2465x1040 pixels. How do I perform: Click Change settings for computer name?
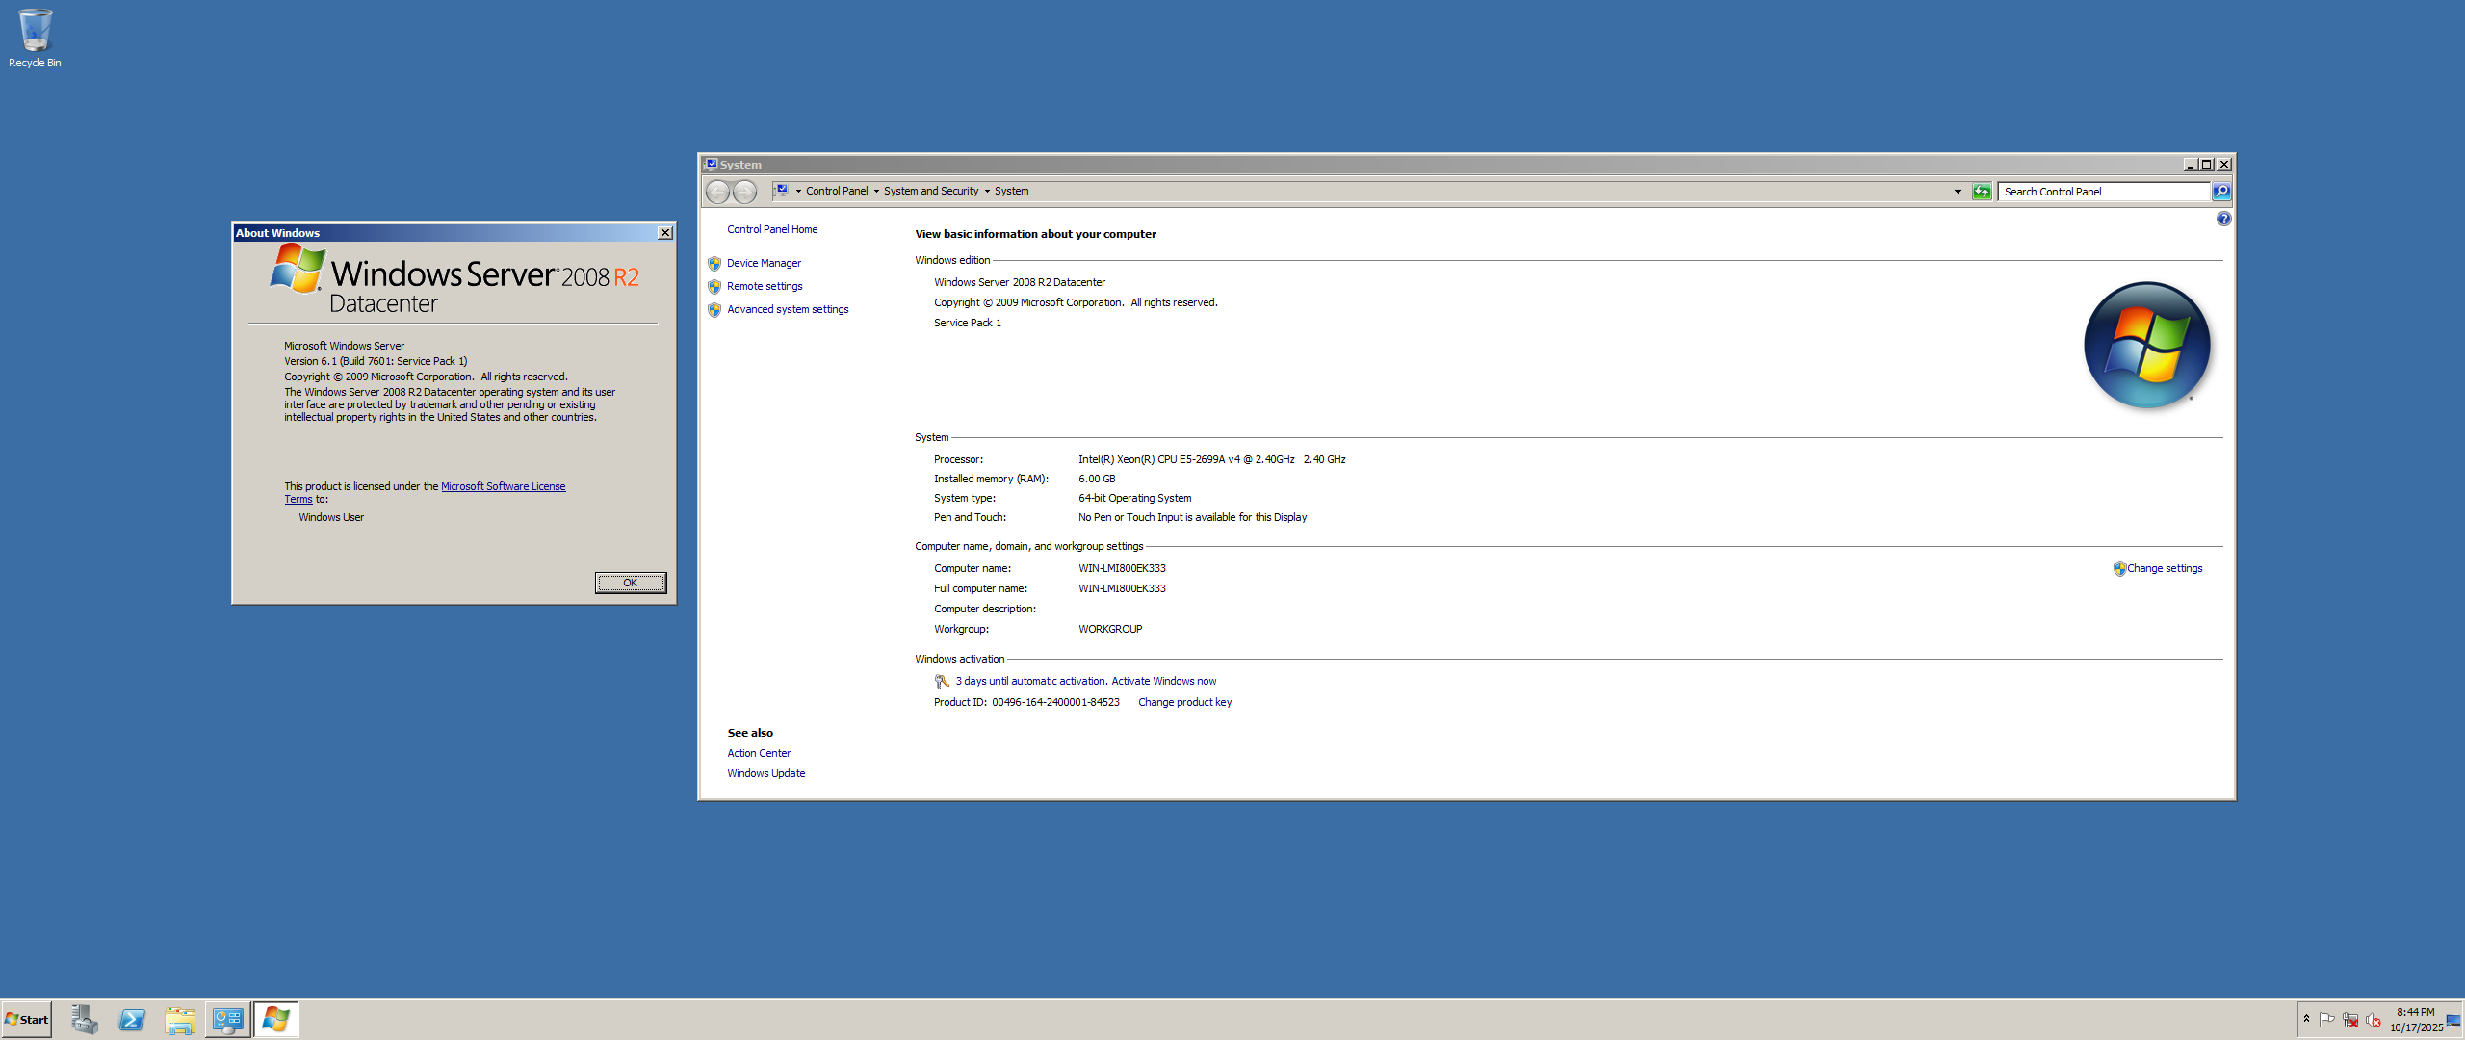pyautogui.click(x=2164, y=569)
